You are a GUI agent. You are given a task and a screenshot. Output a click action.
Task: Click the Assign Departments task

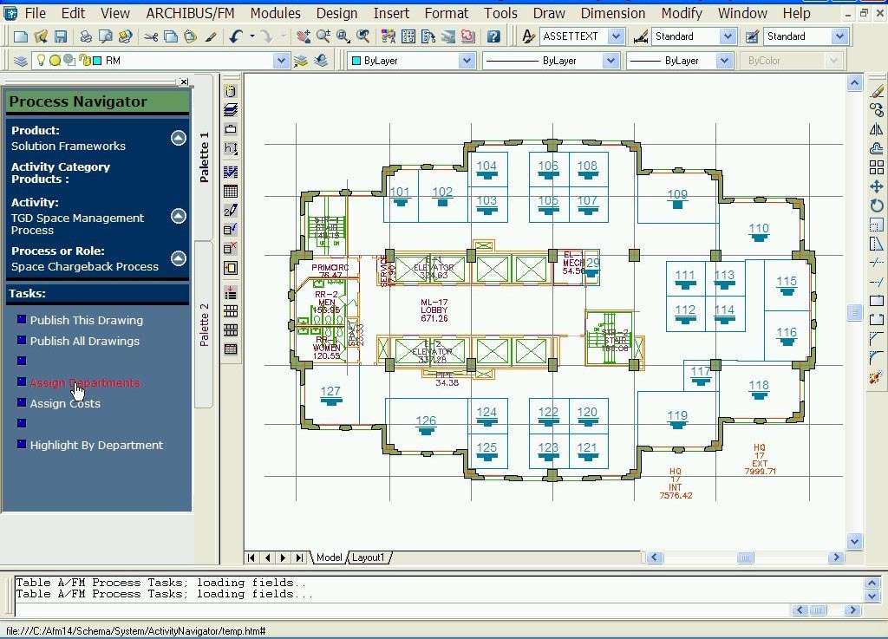(85, 383)
